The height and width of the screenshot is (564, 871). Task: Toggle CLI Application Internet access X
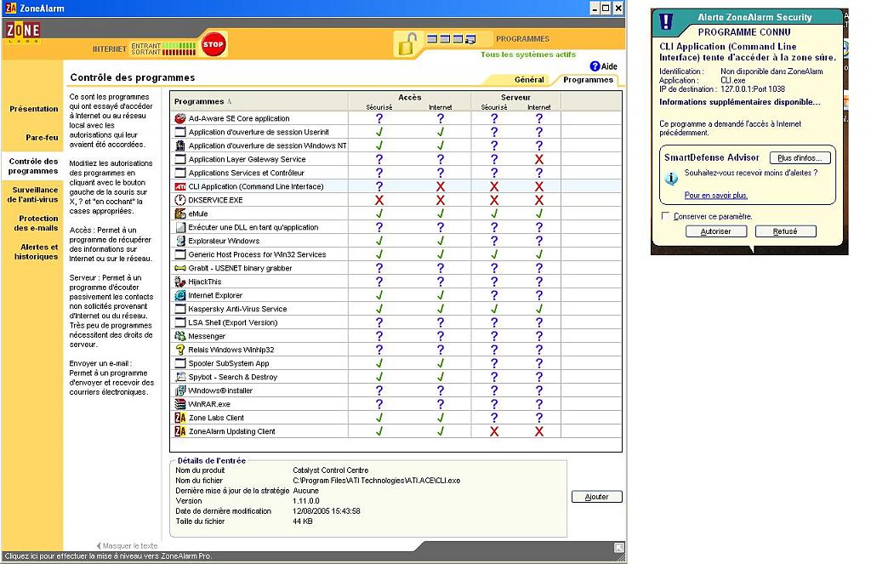[x=440, y=186]
